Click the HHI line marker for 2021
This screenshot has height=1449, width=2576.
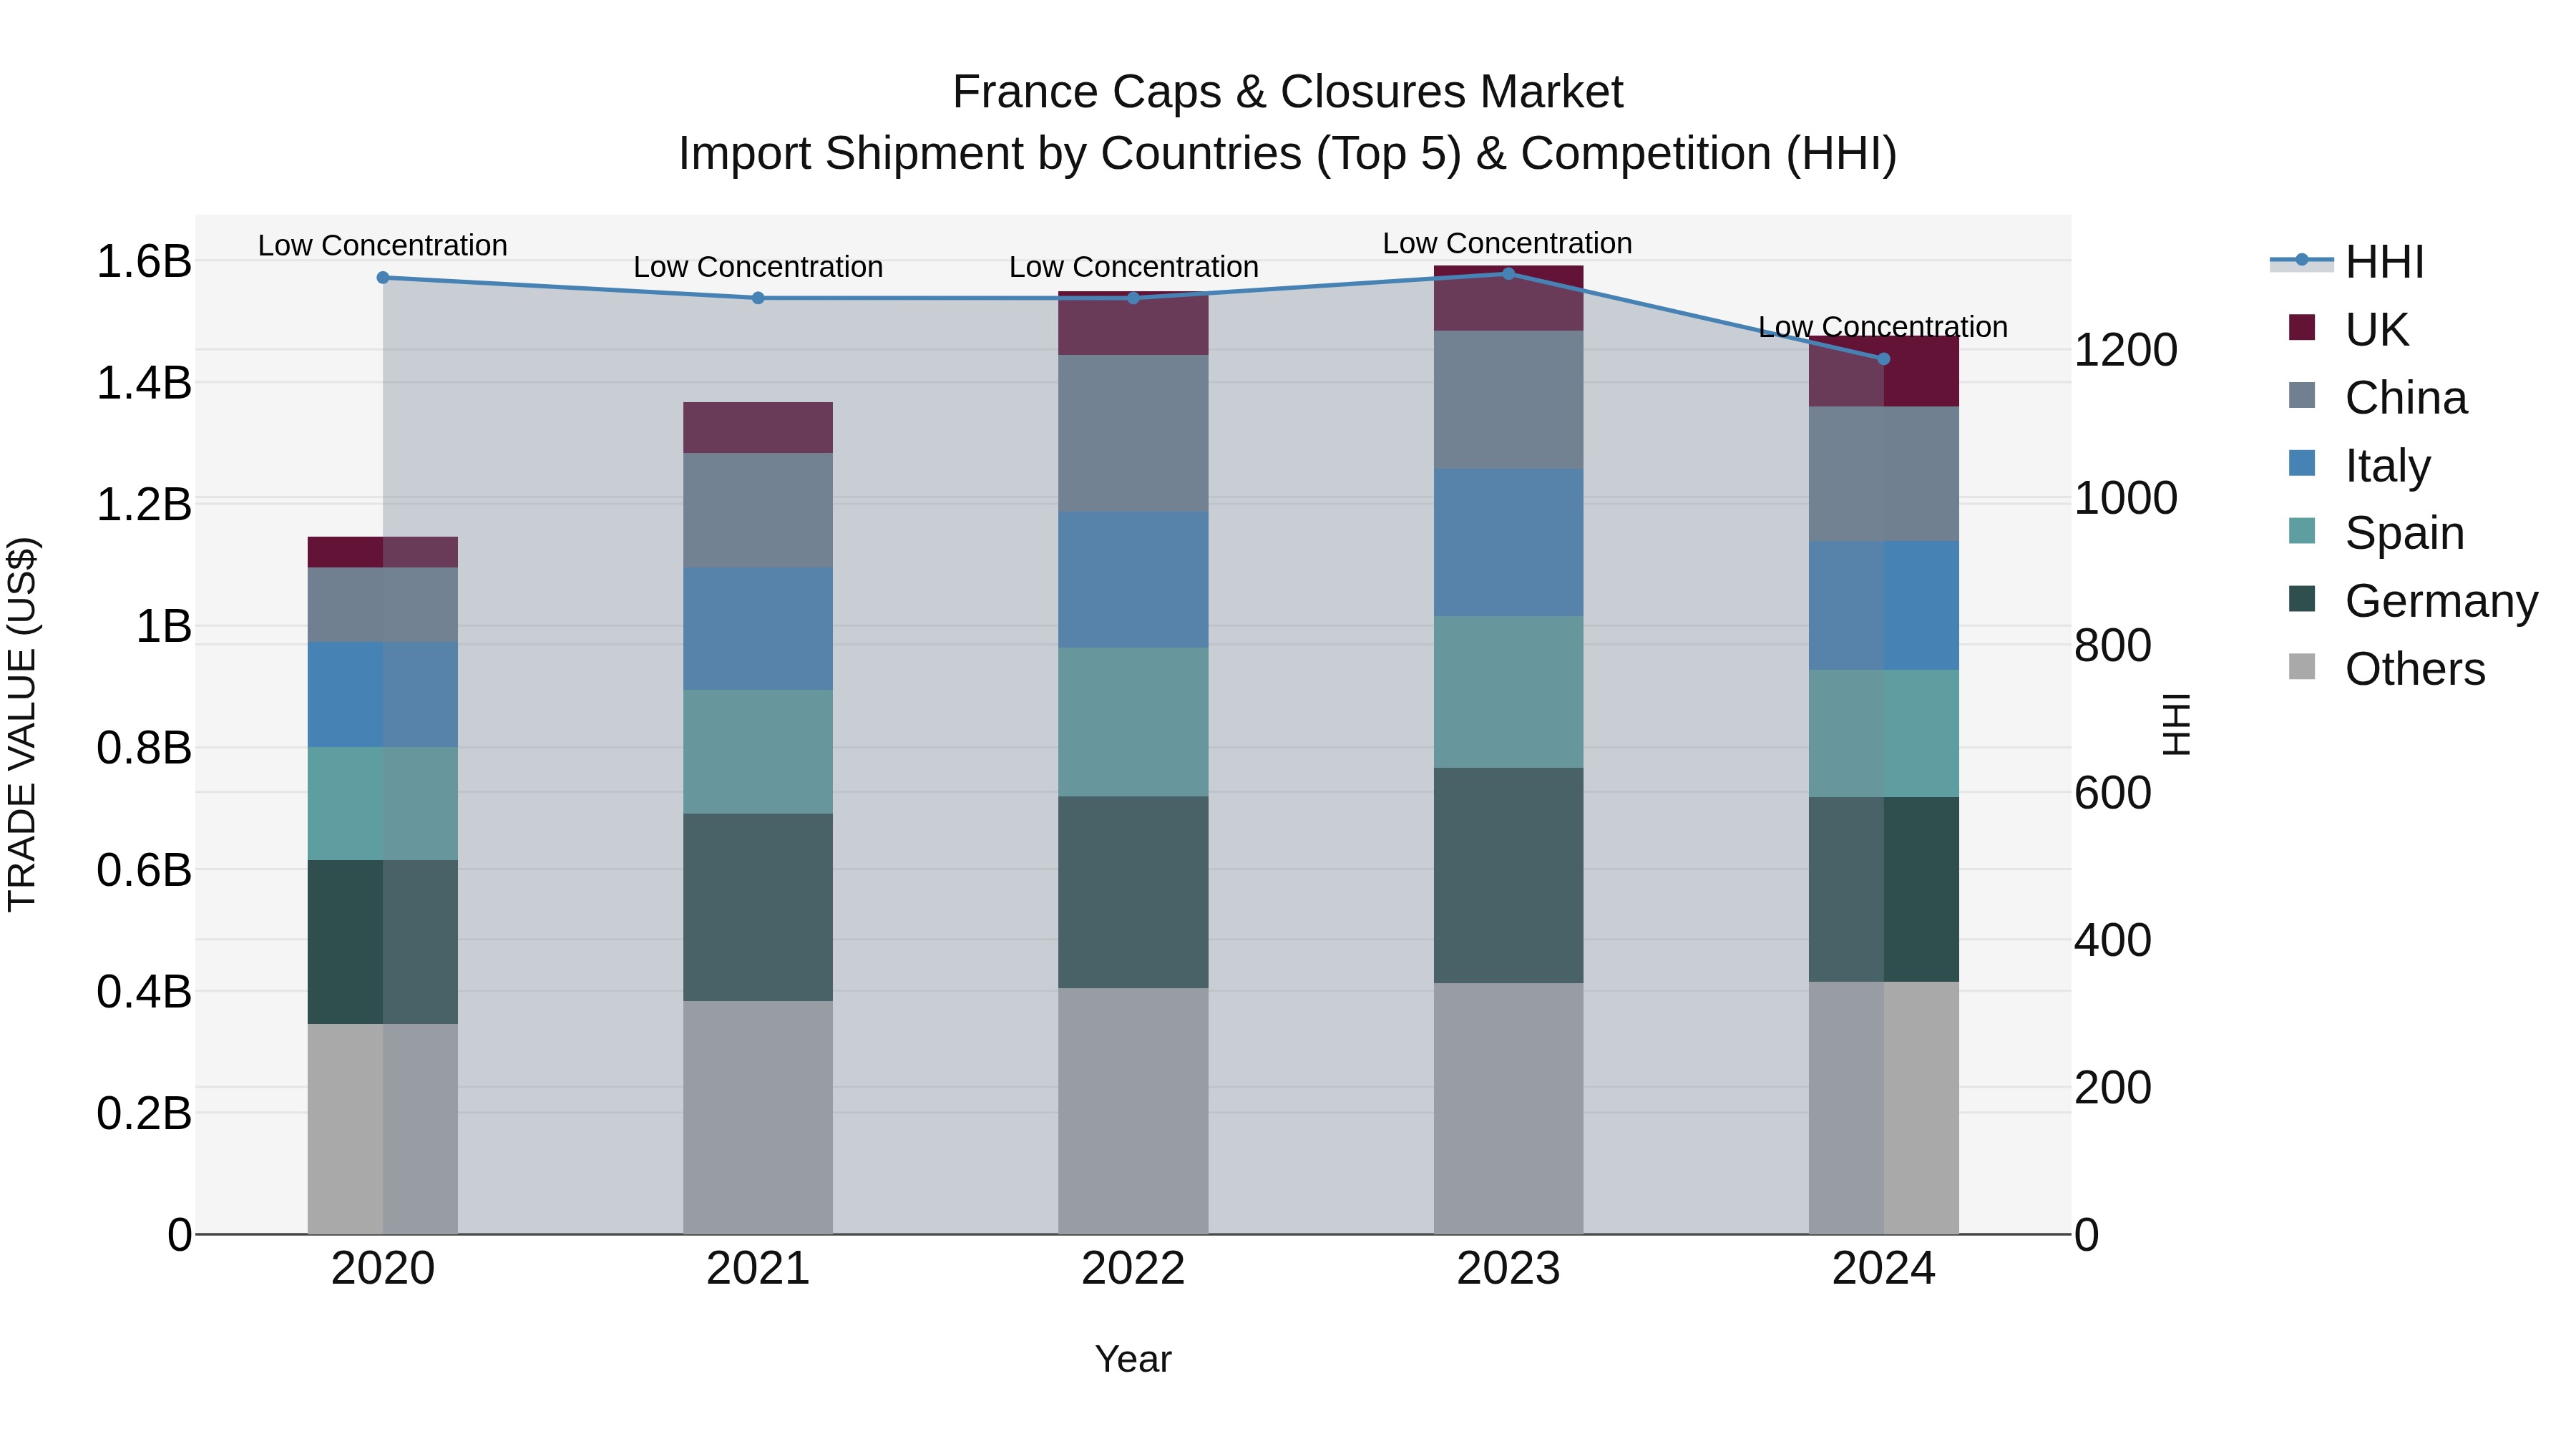click(758, 298)
